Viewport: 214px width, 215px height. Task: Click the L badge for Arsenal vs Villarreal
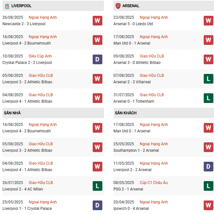pos(209,79)
